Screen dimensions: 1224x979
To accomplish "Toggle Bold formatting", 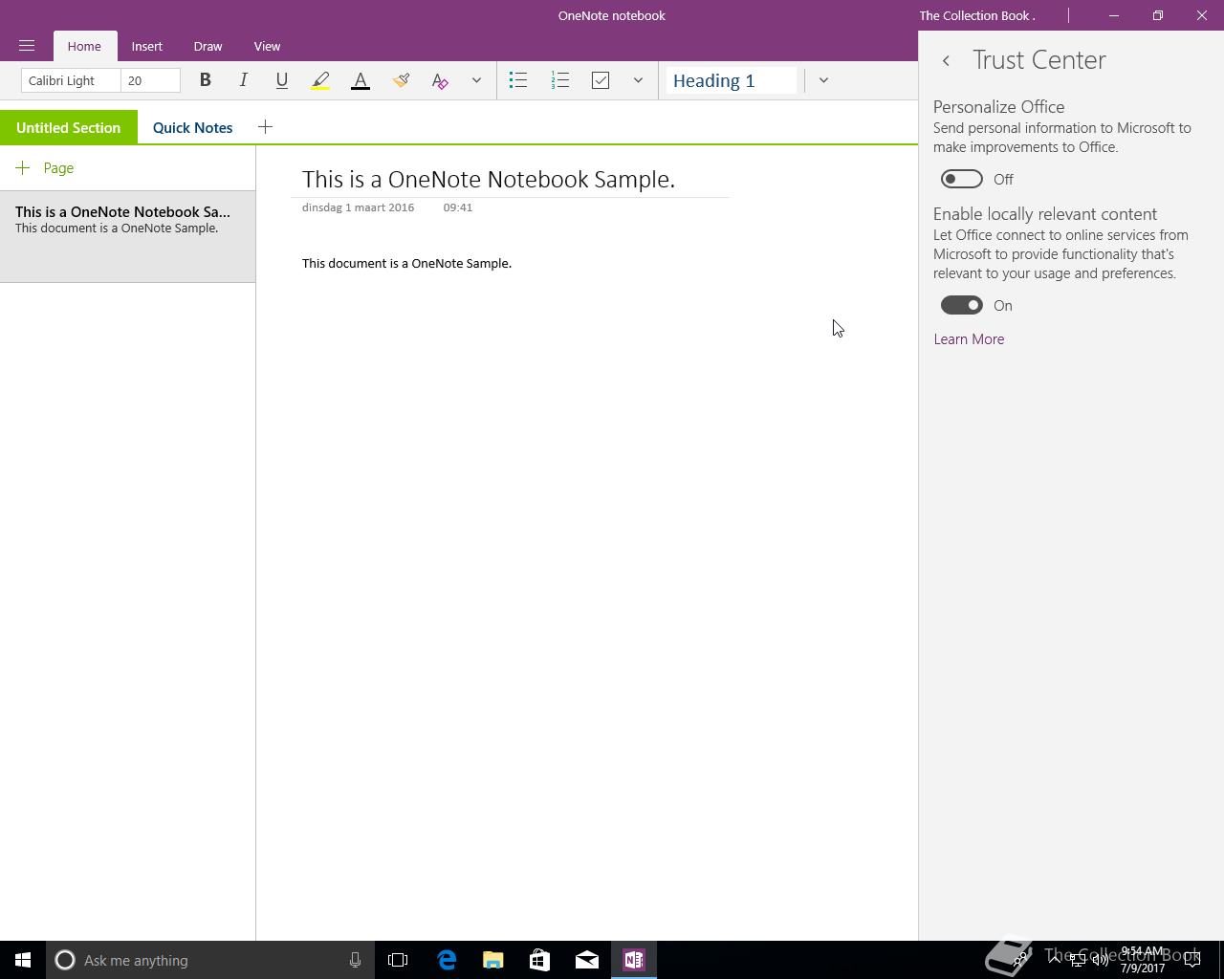I will (205, 80).
